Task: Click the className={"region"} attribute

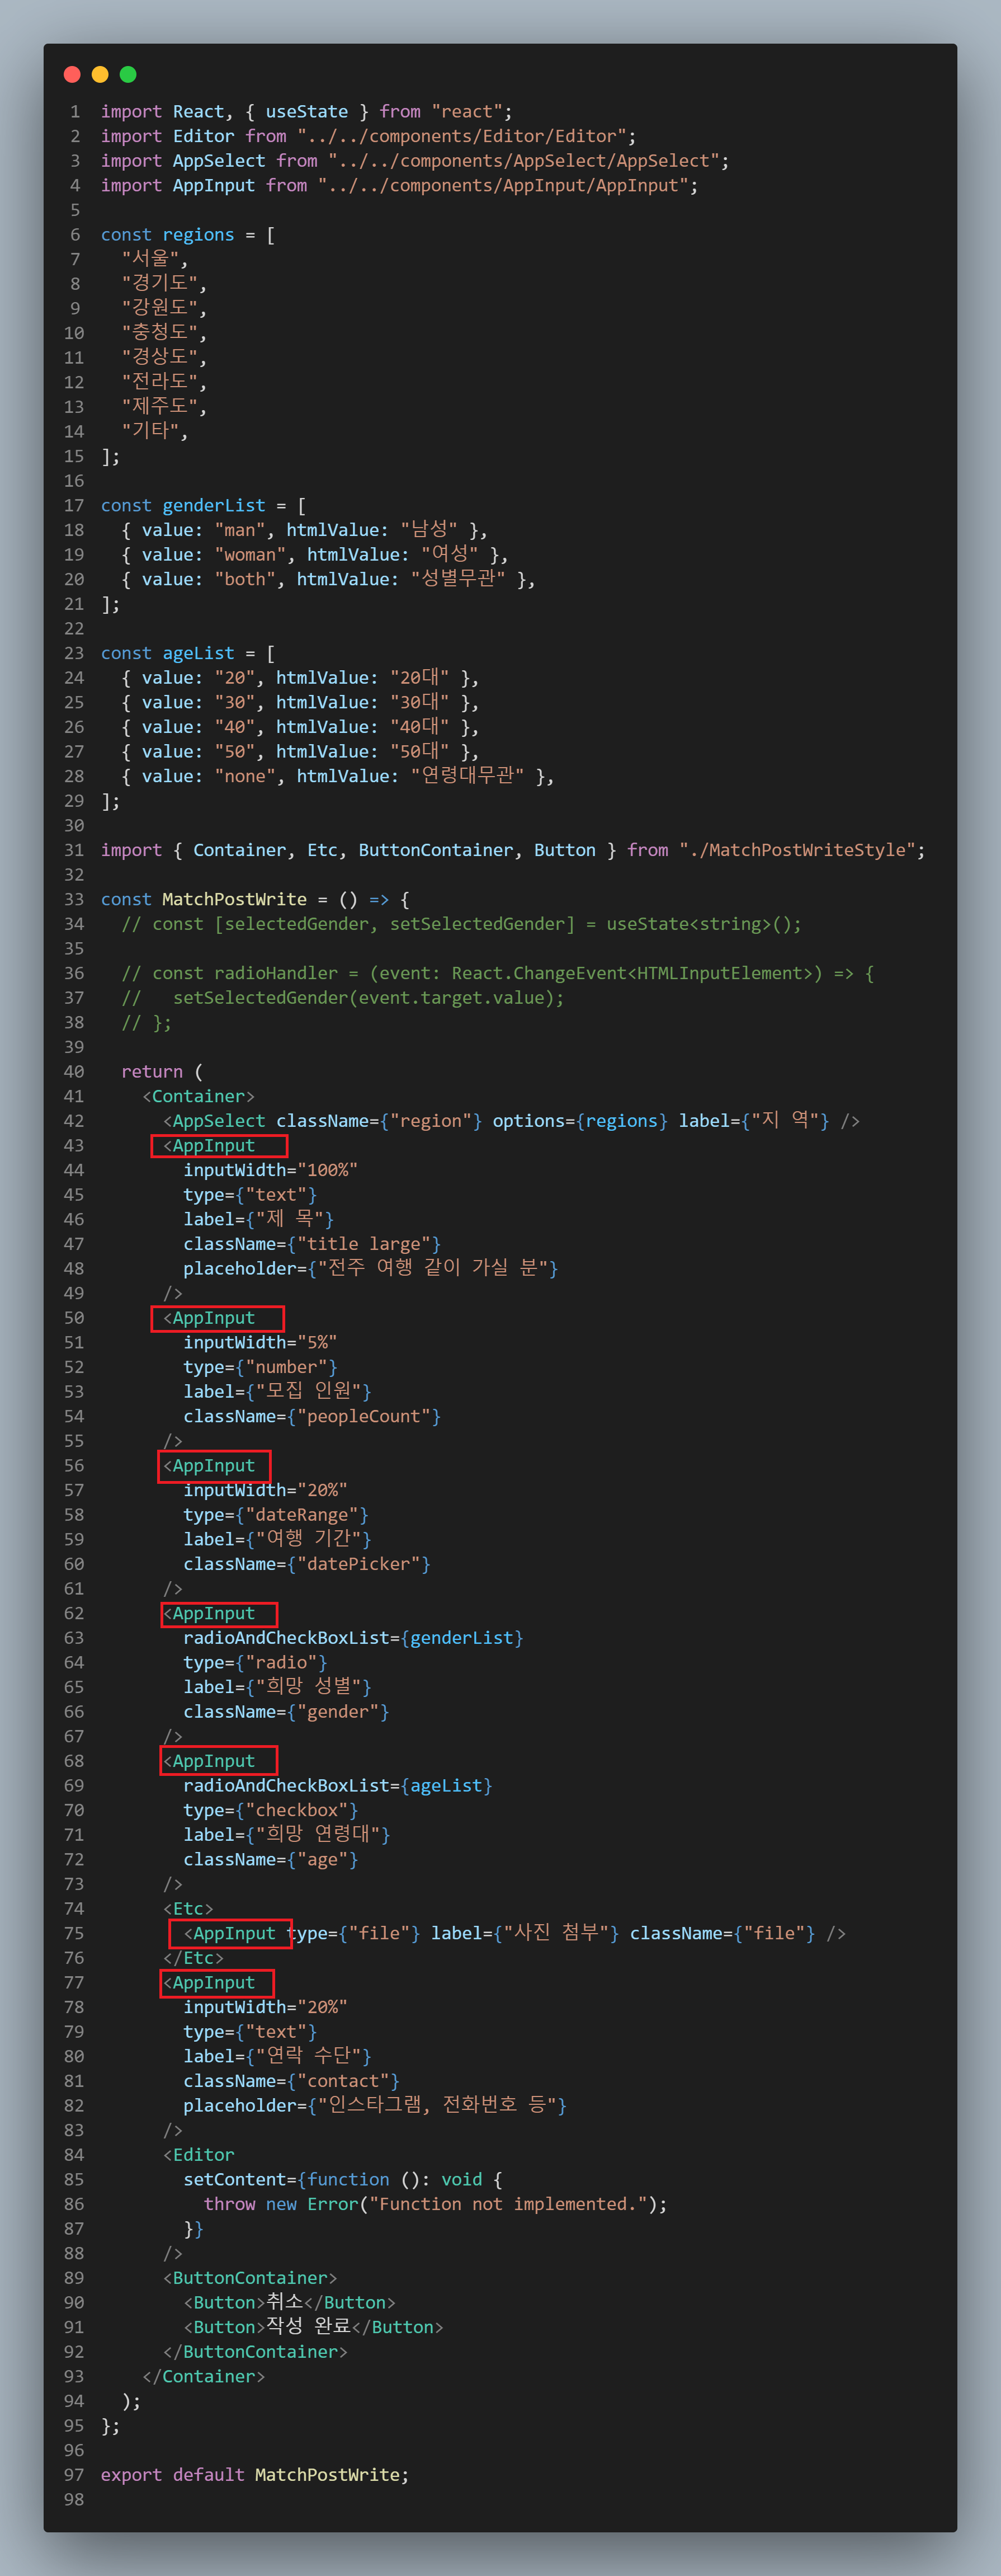Action: [380, 1121]
